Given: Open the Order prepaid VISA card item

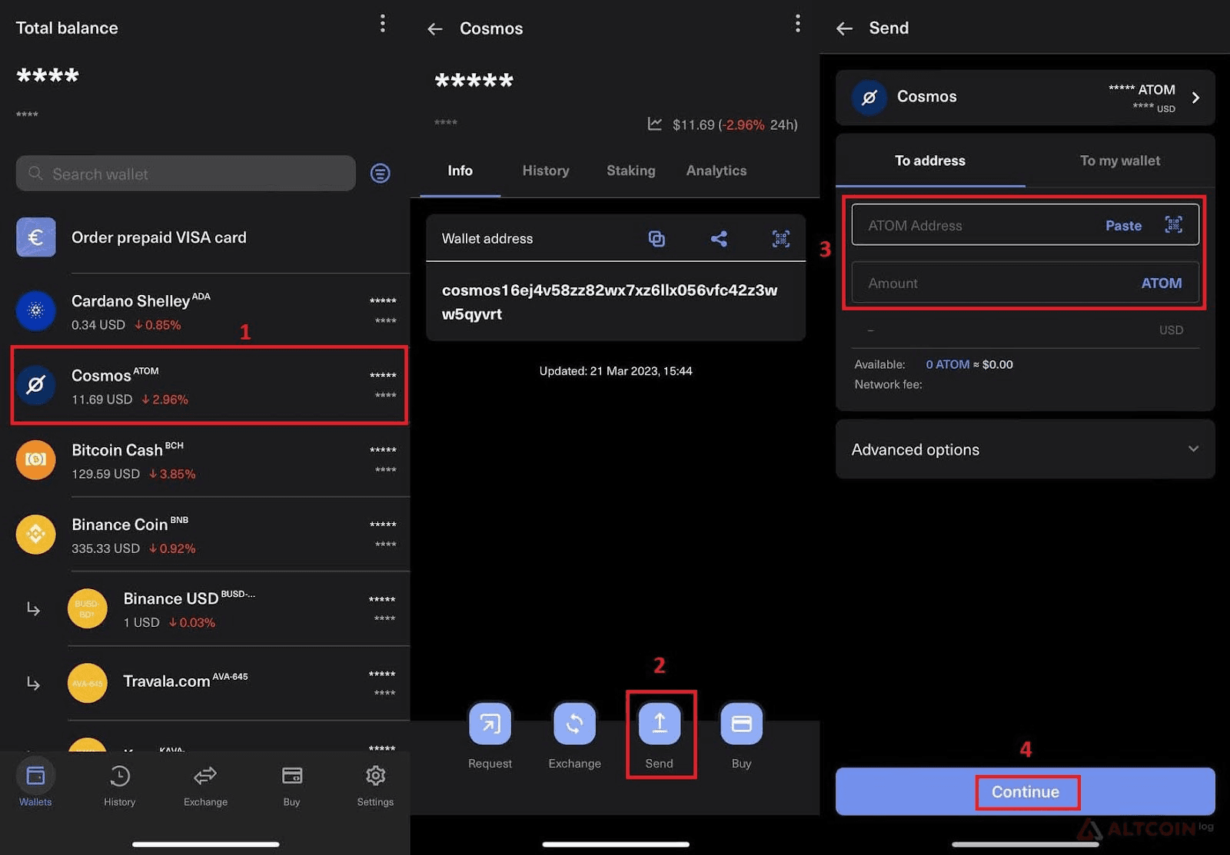Looking at the screenshot, I should (x=205, y=237).
